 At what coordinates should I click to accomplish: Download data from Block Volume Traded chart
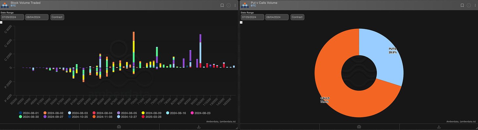click(198, 127)
